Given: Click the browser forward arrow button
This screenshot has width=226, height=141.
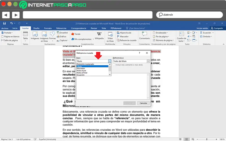Looking at the screenshot, I should (16, 15).
